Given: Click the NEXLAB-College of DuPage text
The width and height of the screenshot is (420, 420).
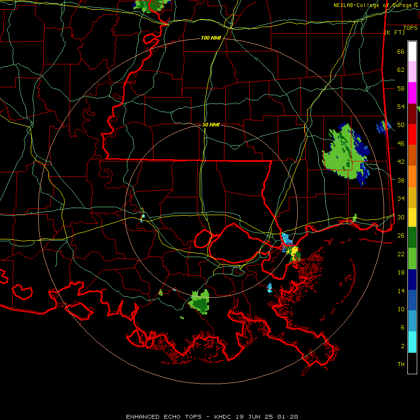Looking at the screenshot, I should point(373,5).
